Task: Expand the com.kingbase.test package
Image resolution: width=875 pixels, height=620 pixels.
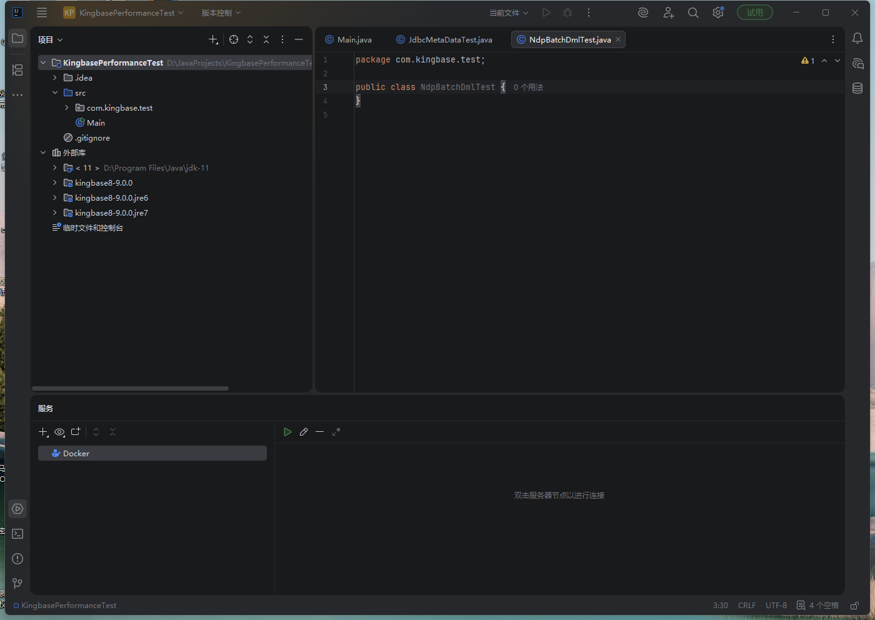Action: coord(67,108)
